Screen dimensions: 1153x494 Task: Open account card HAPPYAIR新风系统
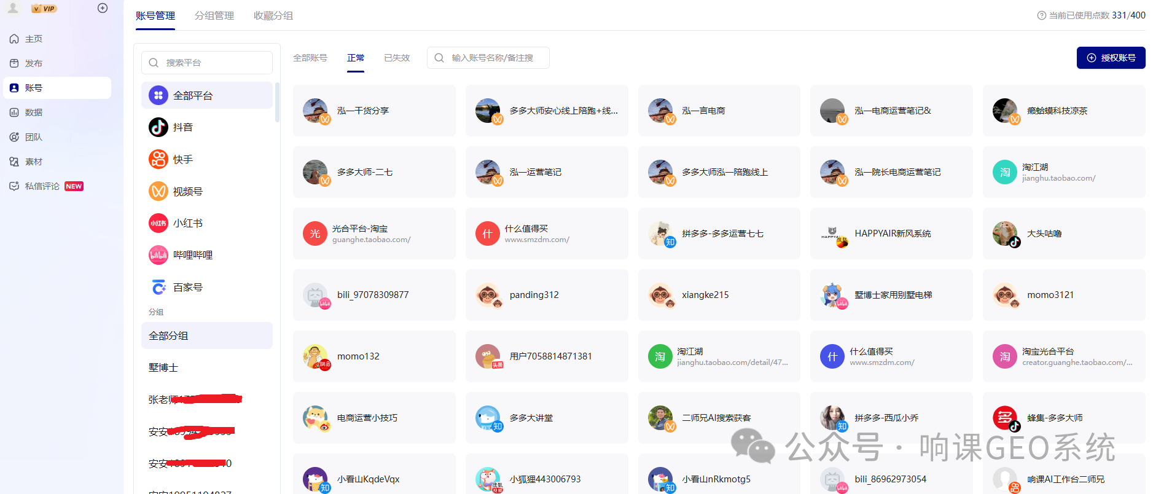(x=891, y=233)
